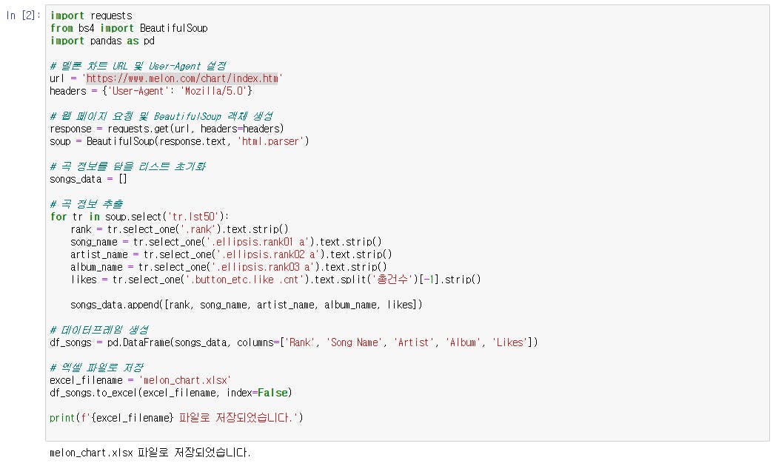Click the 'melon_chart.xlsx' filename string
This screenshot has width=773, height=463.
coord(185,380)
